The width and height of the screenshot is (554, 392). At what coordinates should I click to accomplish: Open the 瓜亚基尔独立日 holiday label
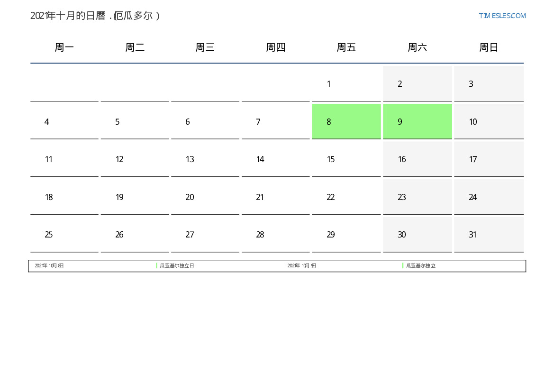coord(177,266)
